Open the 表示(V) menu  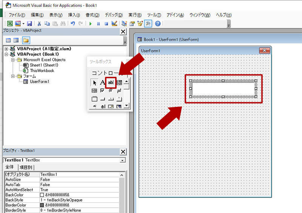(x=56, y=15)
